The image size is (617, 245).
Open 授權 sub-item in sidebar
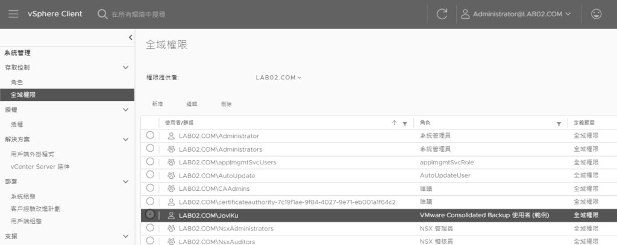pyautogui.click(x=17, y=125)
